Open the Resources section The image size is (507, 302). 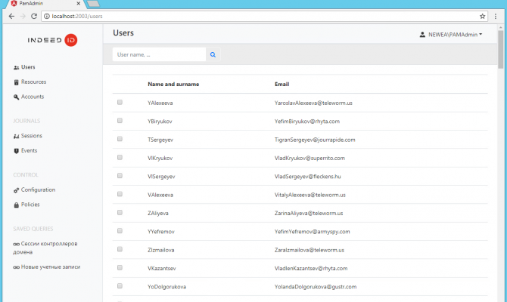point(33,82)
